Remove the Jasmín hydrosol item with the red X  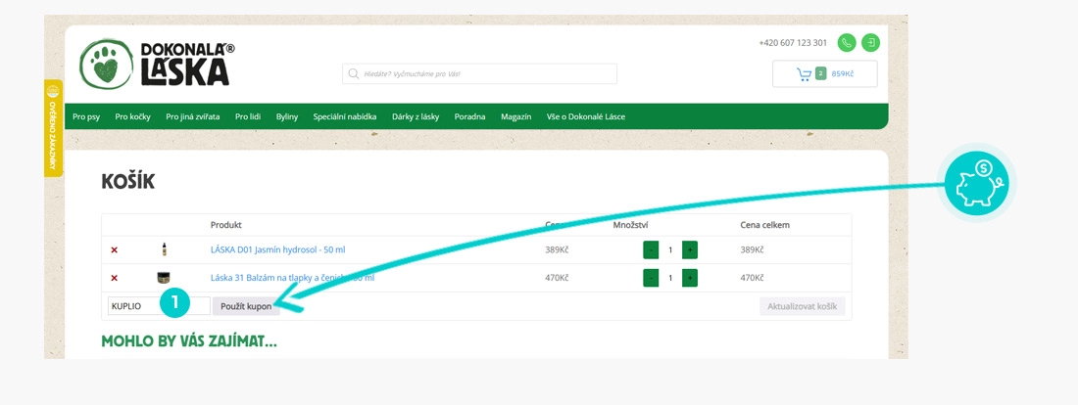point(114,249)
